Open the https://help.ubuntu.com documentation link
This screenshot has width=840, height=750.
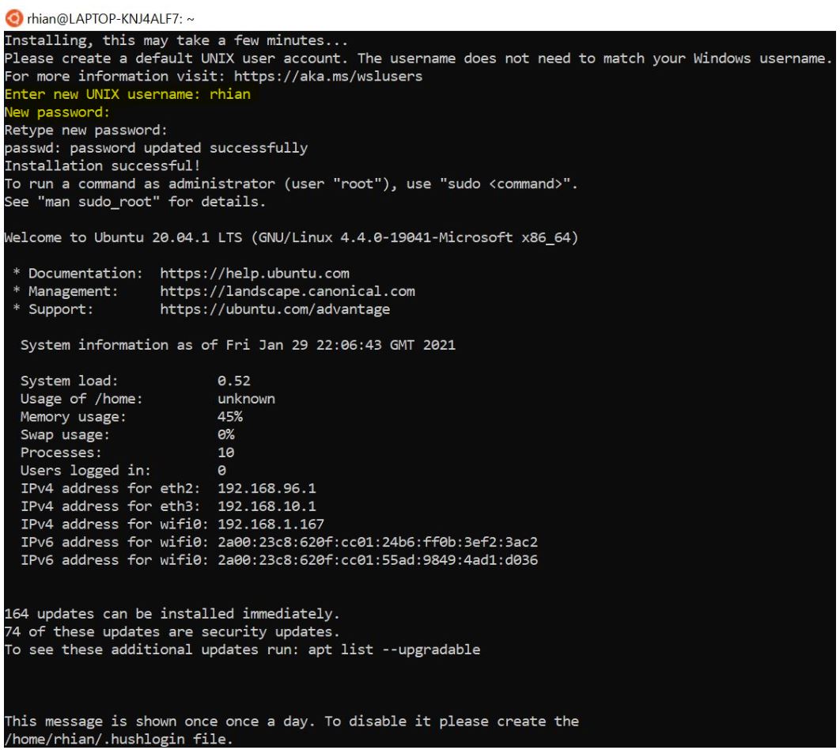[x=254, y=273]
